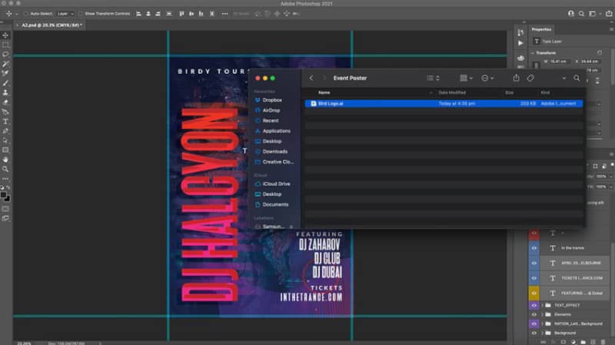Open Finder search magnifier
The width and height of the screenshot is (615, 345).
(x=577, y=78)
